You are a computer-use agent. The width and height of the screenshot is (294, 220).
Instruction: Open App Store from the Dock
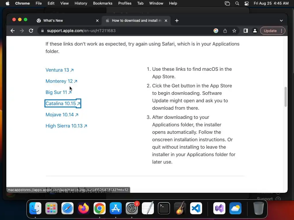coord(116,208)
